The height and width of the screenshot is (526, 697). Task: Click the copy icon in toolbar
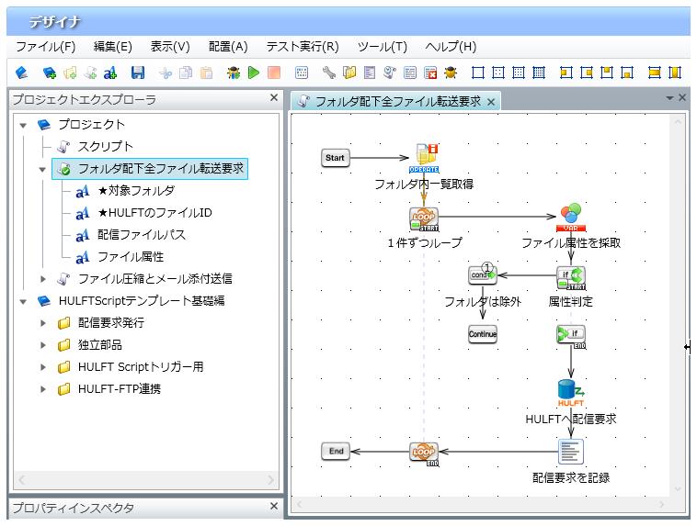pyautogui.click(x=186, y=73)
